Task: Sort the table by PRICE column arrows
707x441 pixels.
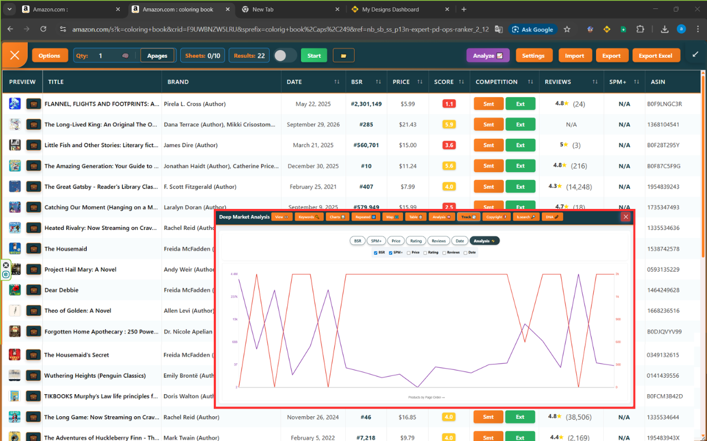Action: point(421,82)
